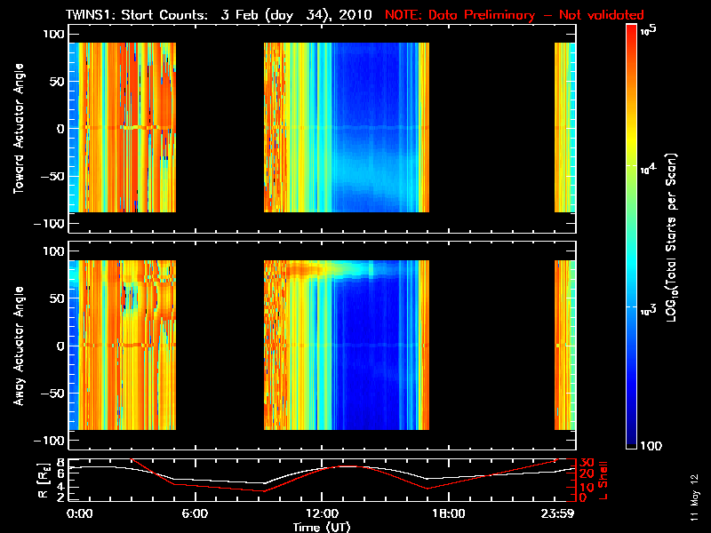This screenshot has width=711, height=533.
Task: Click the 2 tick on the R axis
Action: tap(61, 497)
